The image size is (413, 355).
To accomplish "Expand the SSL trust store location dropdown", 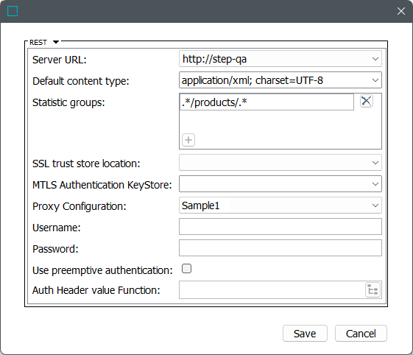I will 375,163.
